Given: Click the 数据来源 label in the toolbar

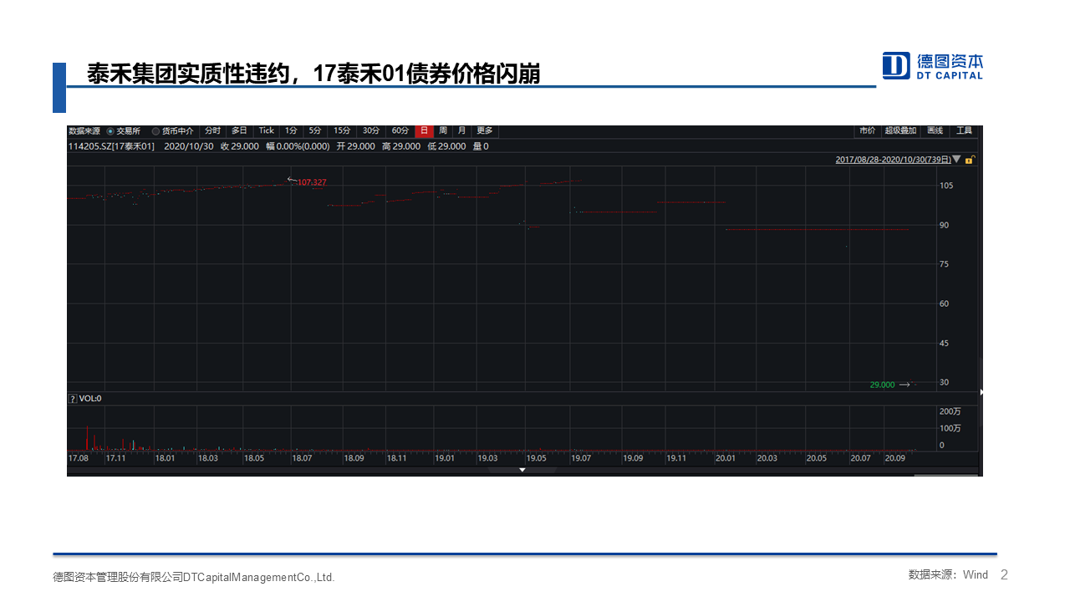Looking at the screenshot, I should tap(84, 131).
